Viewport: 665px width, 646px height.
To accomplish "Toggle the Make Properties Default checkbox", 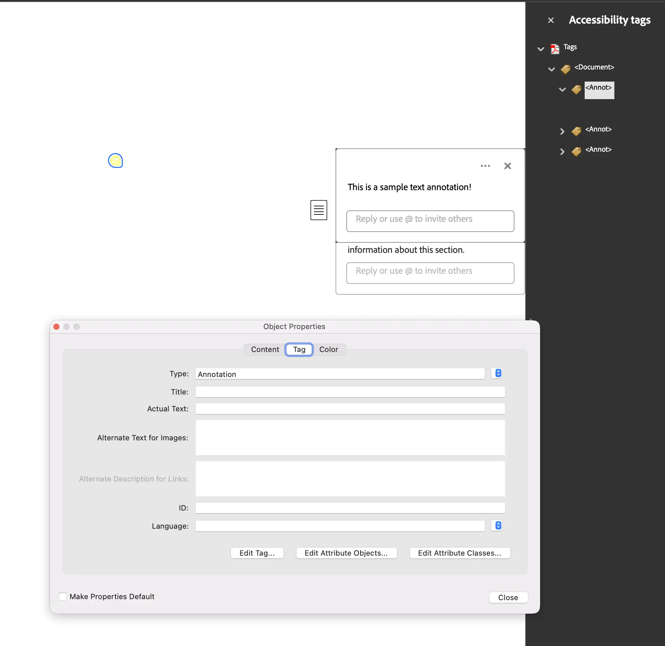I will (63, 596).
